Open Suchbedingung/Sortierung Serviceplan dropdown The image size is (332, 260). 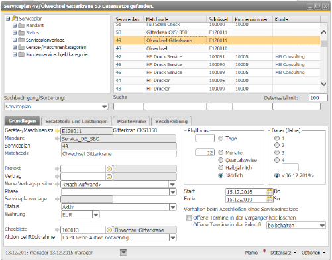(x=105, y=107)
